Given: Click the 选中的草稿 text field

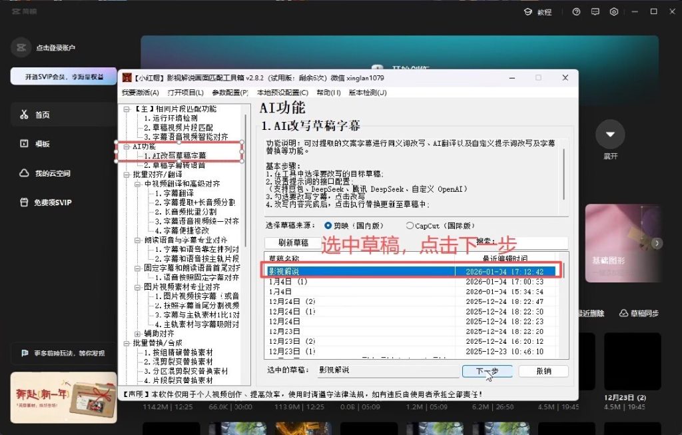Looking at the screenshot, I should point(387,370).
